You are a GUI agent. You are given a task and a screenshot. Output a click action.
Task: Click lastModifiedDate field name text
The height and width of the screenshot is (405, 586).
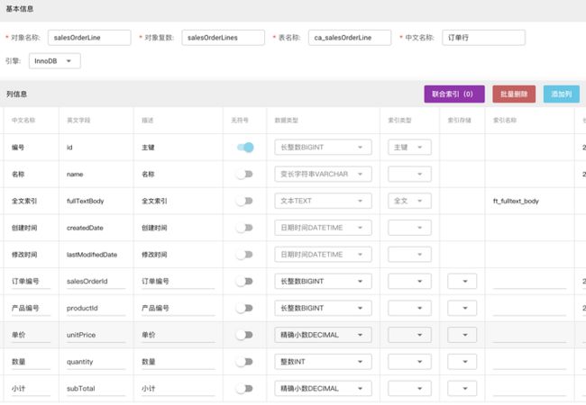(x=92, y=255)
